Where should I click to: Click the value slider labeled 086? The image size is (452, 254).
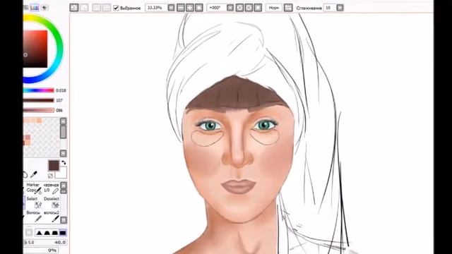coord(39,110)
